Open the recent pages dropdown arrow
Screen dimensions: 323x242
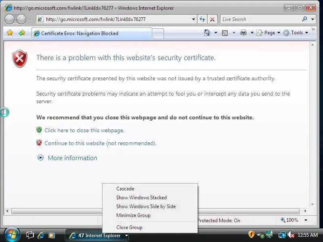tap(30, 19)
